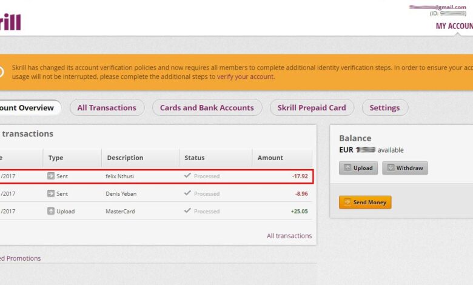
Task: Click the Skrill logo
Action: (x=10, y=22)
